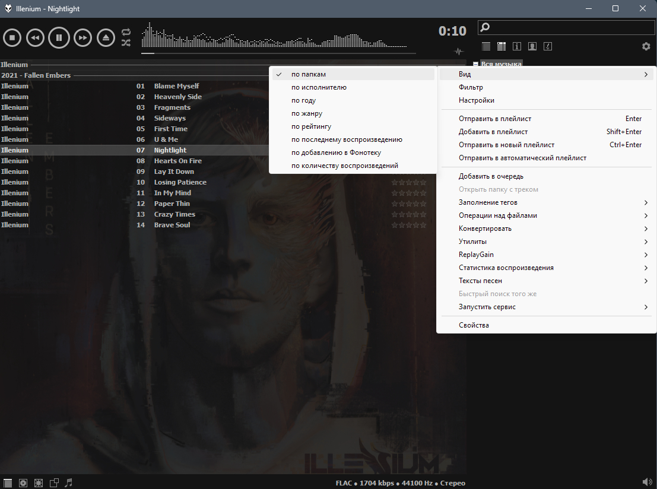Select grouping 'по рейтингу'

pos(353,126)
